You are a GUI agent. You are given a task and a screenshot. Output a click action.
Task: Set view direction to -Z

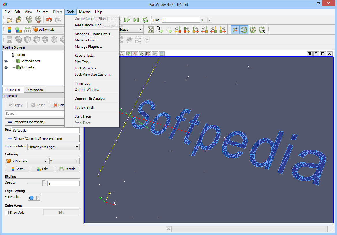222,30
